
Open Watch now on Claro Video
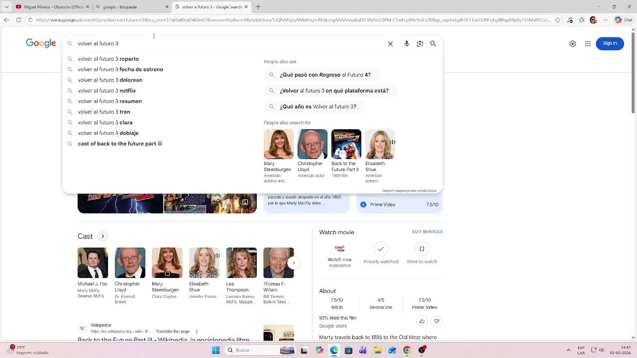pos(339,256)
